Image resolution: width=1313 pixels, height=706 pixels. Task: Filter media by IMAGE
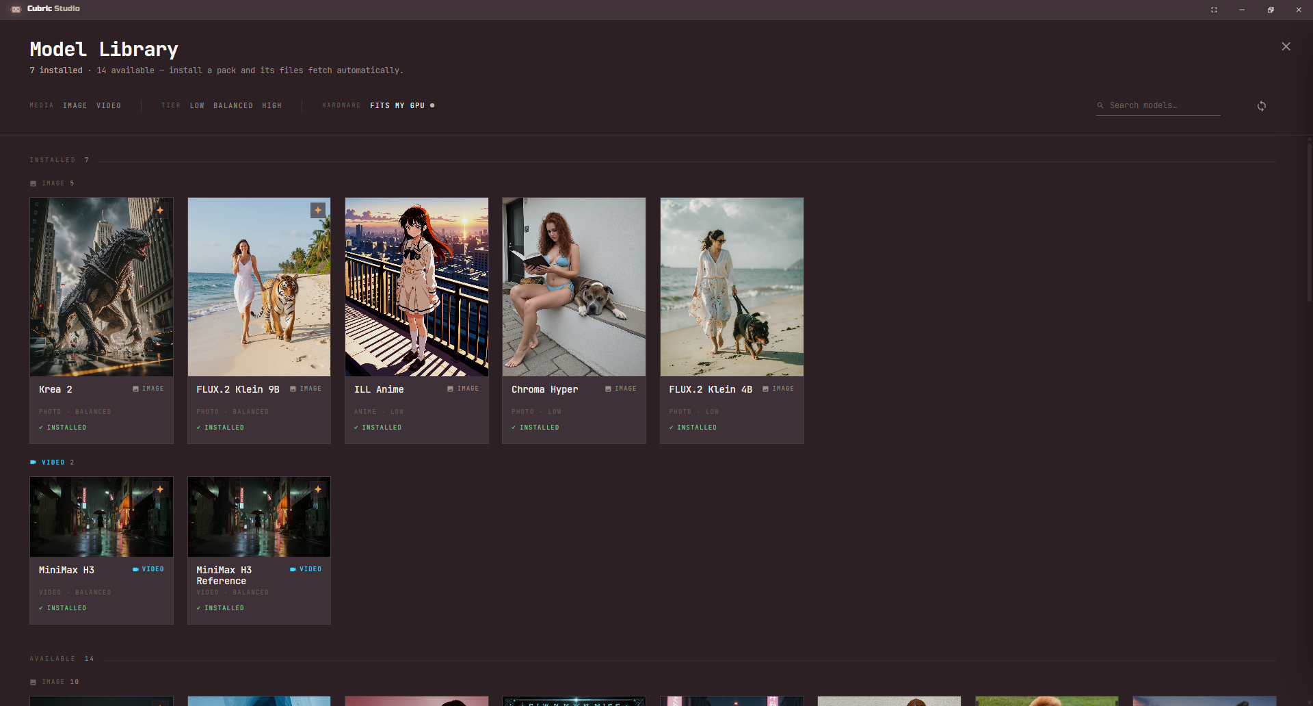75,105
